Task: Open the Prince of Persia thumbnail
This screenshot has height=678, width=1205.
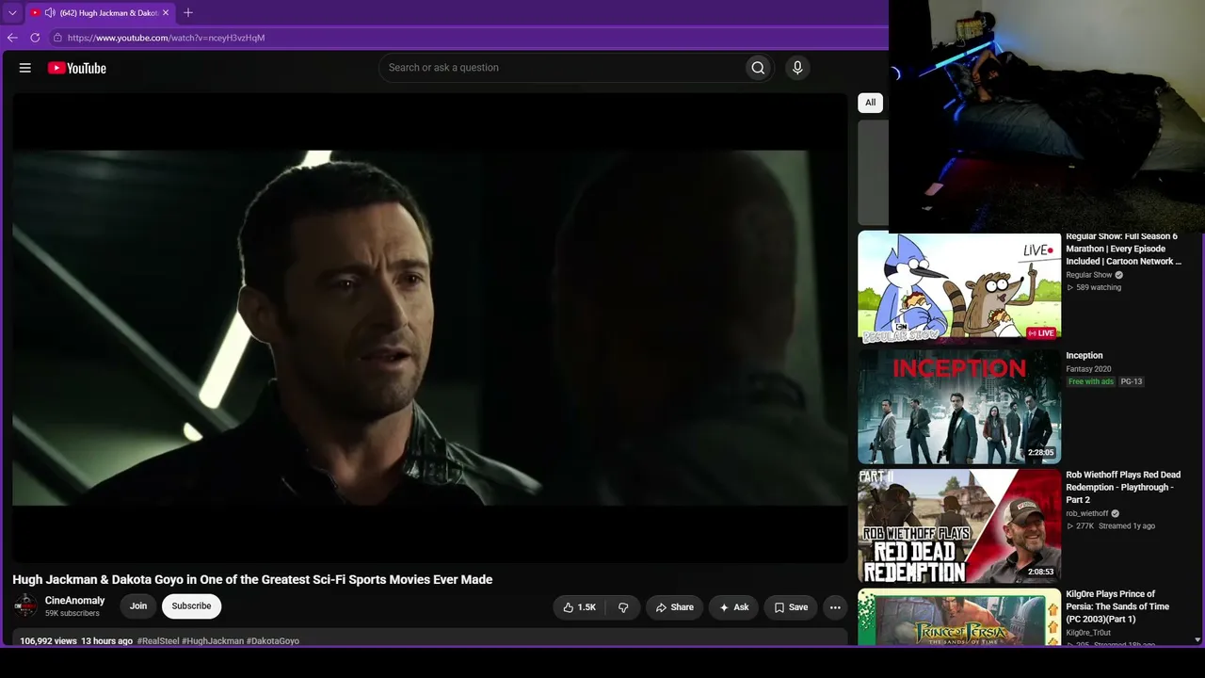Action: click(x=959, y=617)
